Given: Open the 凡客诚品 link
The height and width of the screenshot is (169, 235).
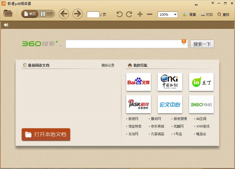Looking at the screenshot, I should [x=157, y=134].
